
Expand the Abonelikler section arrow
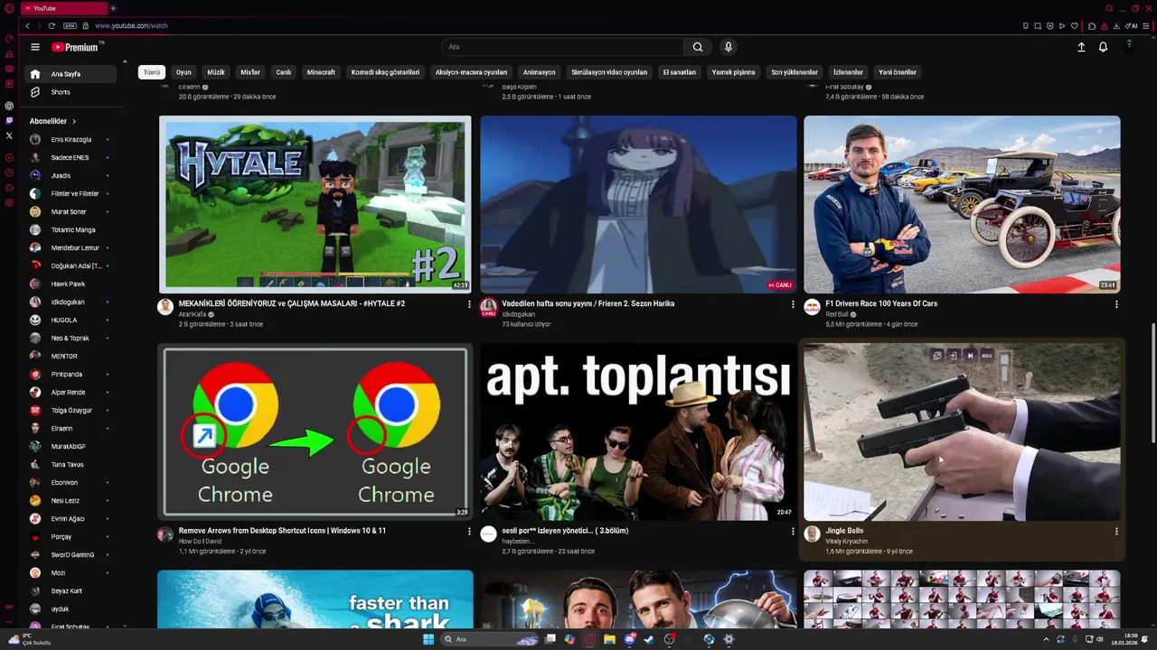(74, 121)
